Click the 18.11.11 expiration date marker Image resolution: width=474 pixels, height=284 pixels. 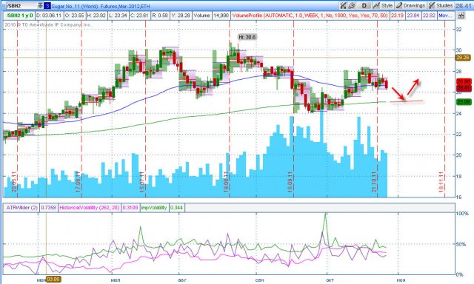coord(441,182)
